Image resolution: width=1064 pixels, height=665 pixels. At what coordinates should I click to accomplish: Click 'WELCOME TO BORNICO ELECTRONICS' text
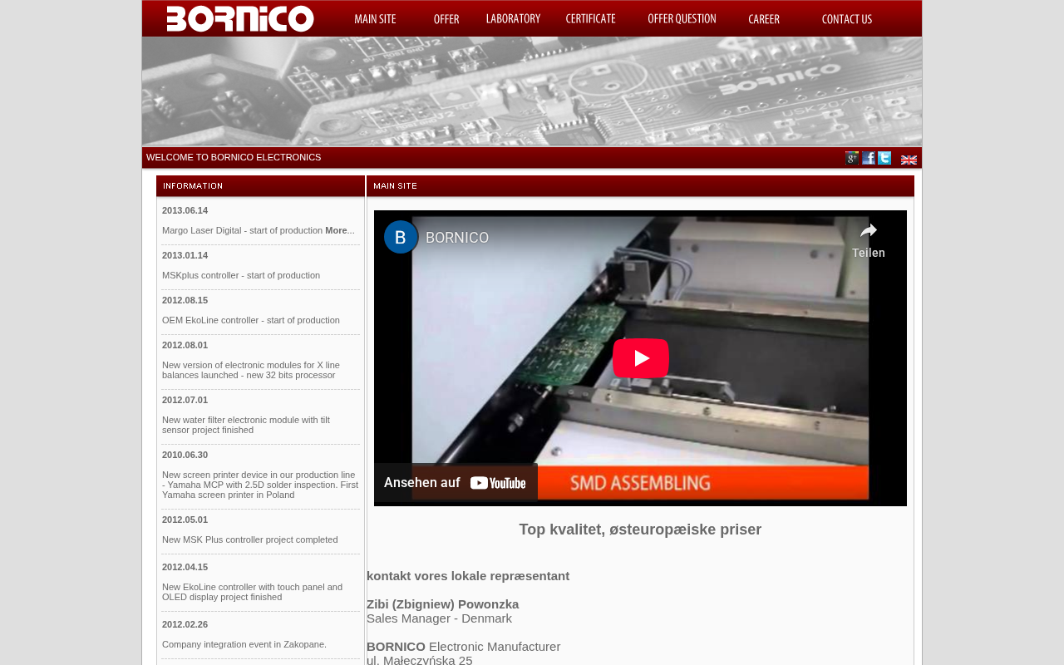point(234,157)
